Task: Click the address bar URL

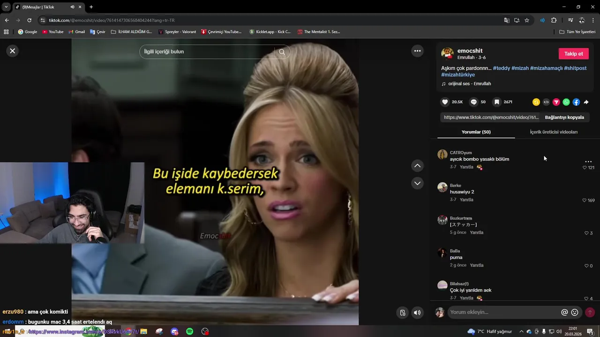Action: [112, 20]
